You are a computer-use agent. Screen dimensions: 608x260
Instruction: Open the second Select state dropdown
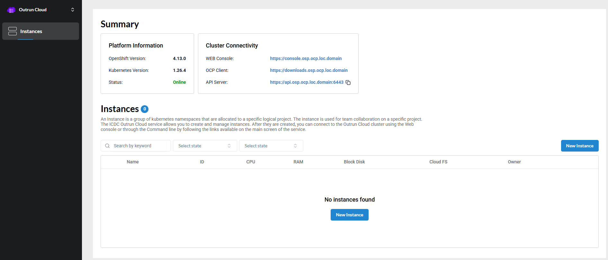pyautogui.click(x=271, y=146)
